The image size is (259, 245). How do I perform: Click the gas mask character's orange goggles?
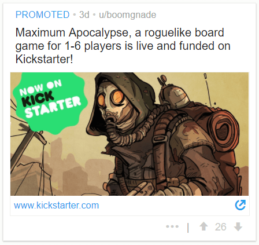point(112,98)
